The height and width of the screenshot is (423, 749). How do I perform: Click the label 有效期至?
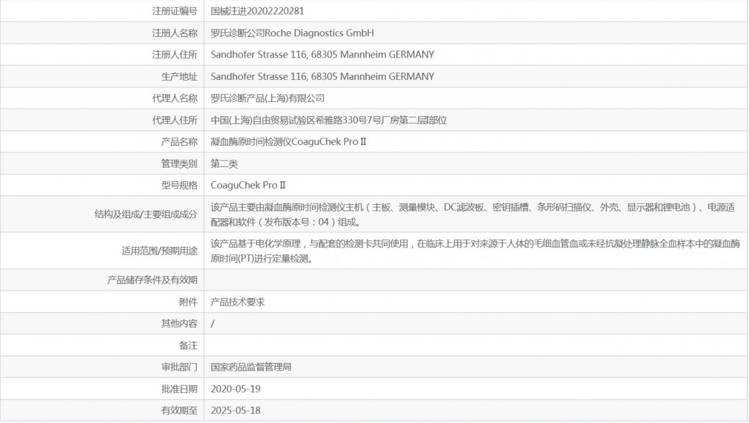tap(179, 411)
